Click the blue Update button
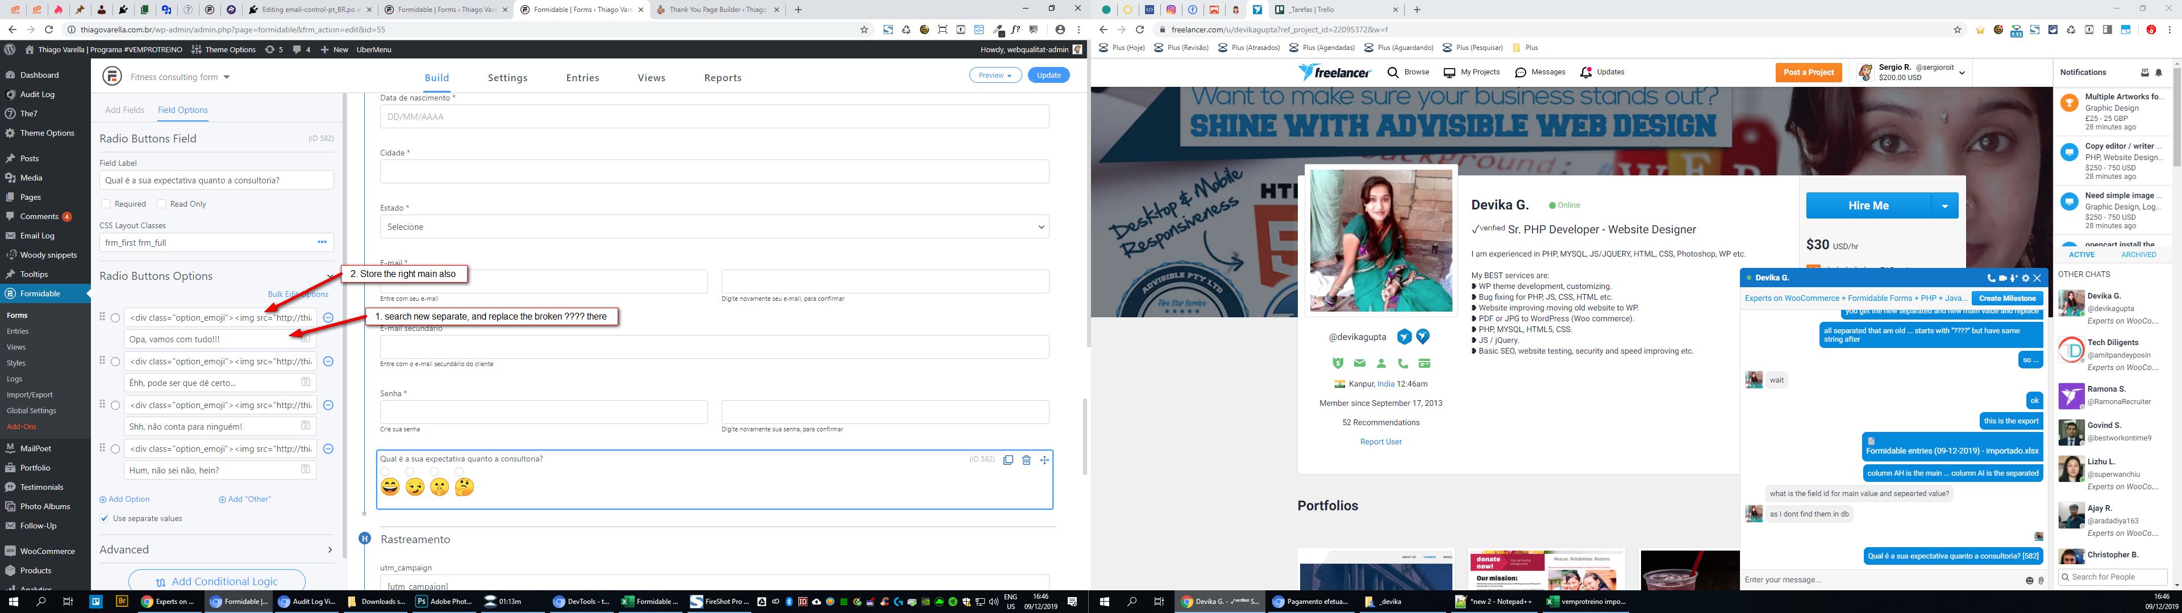The height and width of the screenshot is (613, 2182). click(x=1048, y=75)
